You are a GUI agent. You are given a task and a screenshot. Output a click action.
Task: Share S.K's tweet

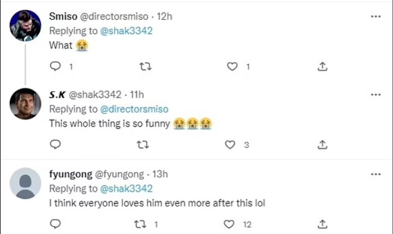click(322, 145)
